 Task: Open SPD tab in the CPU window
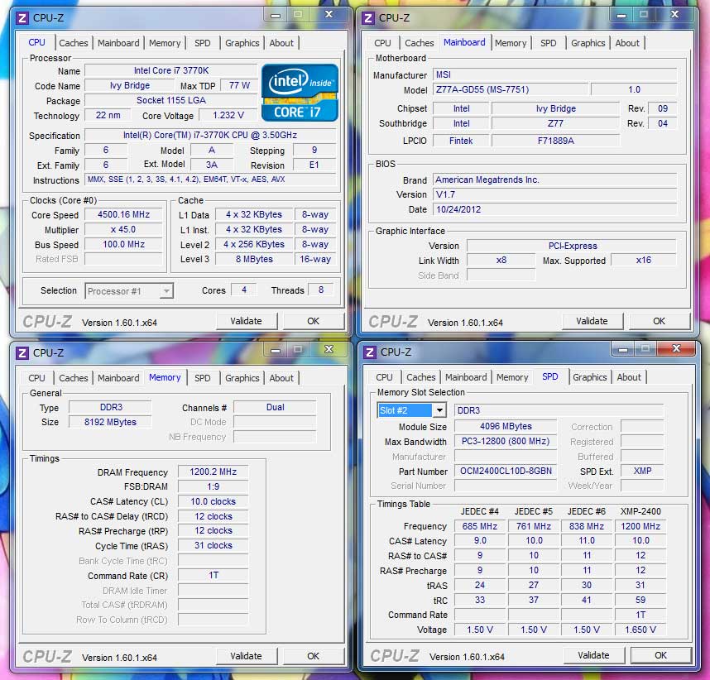(x=203, y=43)
